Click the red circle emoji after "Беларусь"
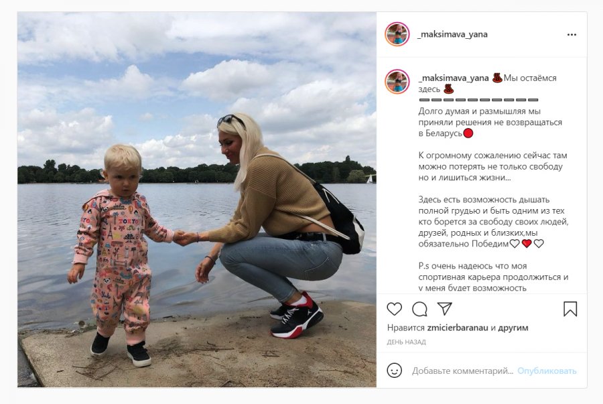The image size is (603, 404). [468, 133]
